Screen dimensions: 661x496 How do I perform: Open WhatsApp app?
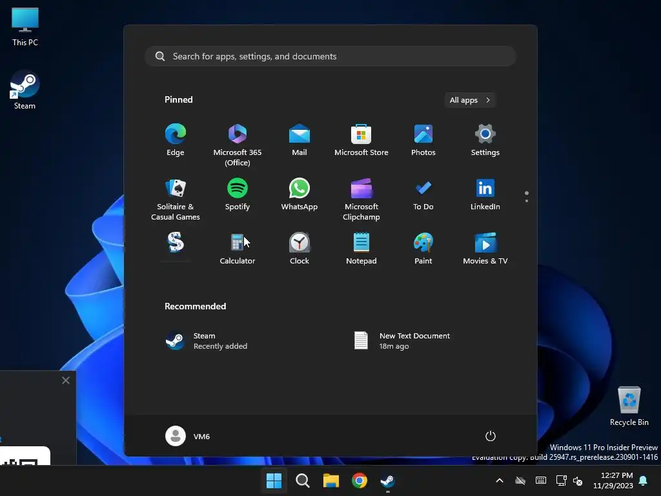[300, 195]
